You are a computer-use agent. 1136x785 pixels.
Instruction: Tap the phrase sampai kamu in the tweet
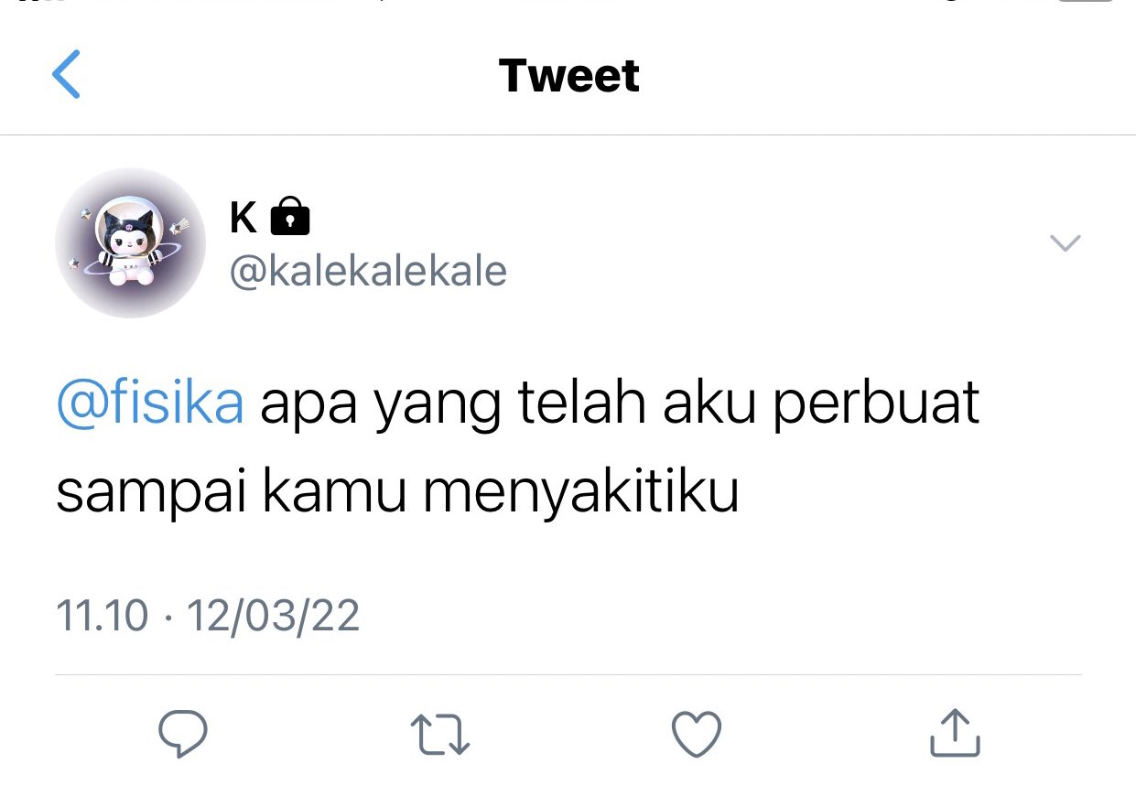(x=231, y=495)
